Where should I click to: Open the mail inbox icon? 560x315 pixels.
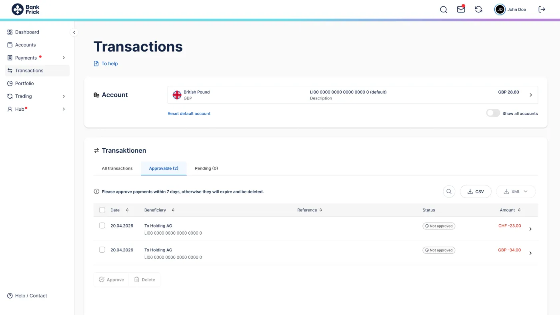(461, 9)
